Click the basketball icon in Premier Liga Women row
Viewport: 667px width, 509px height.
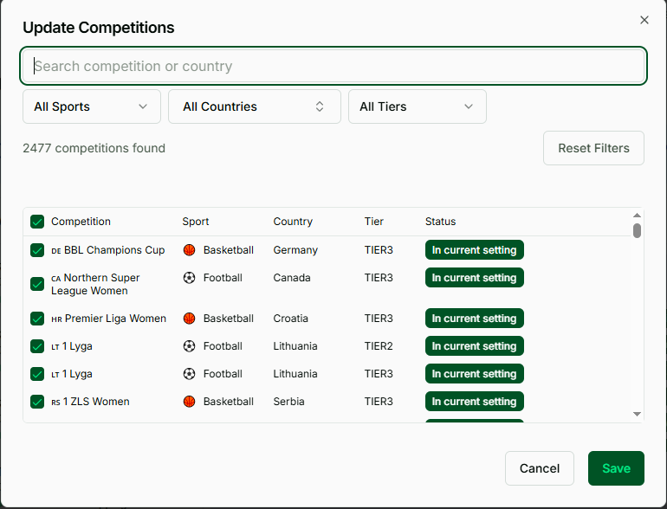190,319
